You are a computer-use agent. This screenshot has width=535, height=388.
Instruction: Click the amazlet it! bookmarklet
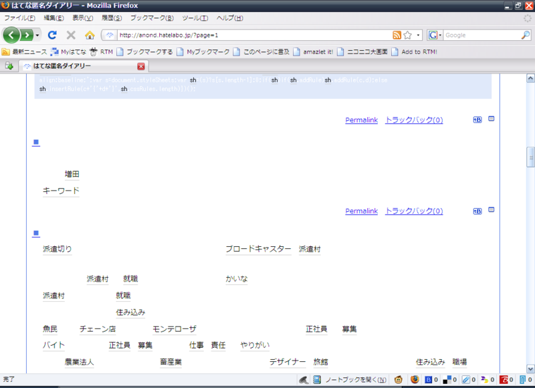click(313, 52)
